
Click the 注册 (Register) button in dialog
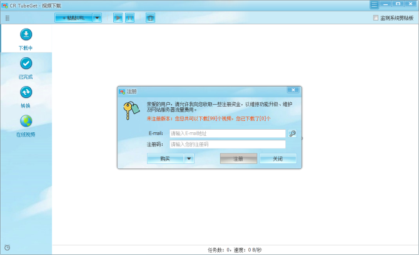[238, 159]
